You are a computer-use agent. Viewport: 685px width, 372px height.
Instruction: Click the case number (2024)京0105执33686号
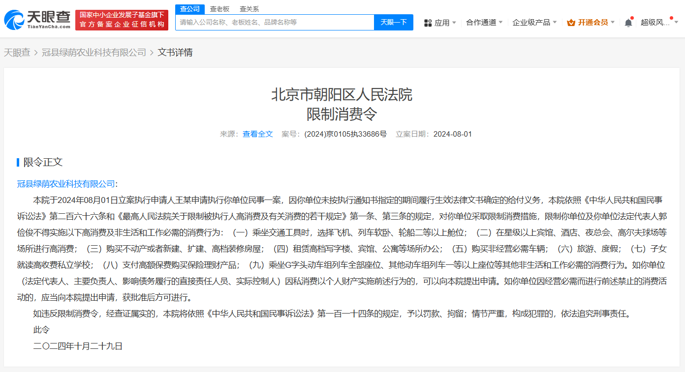pyautogui.click(x=345, y=134)
